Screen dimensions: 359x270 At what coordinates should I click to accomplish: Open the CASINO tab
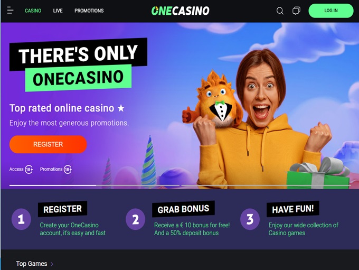(33, 11)
